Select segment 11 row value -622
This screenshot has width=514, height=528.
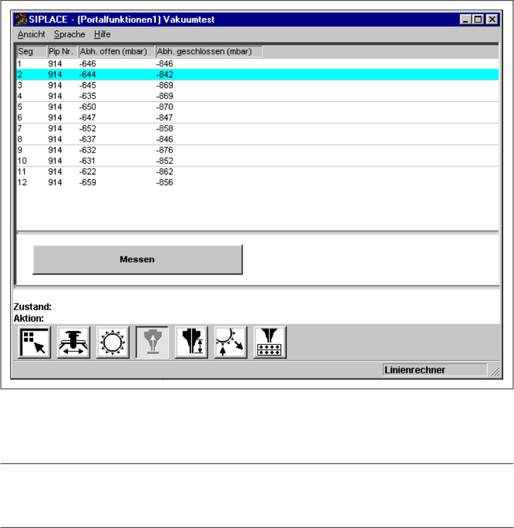258,171
